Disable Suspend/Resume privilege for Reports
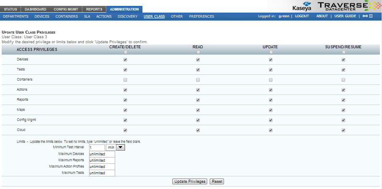Image resolution: width=382 pixels, height=189 pixels. [x=343, y=100]
